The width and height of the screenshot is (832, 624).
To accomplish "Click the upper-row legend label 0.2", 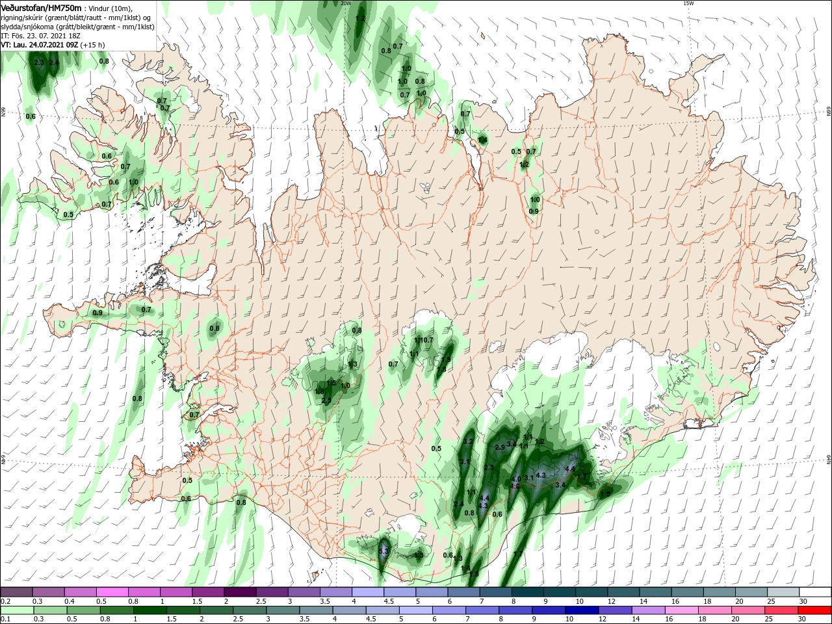I will click(x=5, y=601).
